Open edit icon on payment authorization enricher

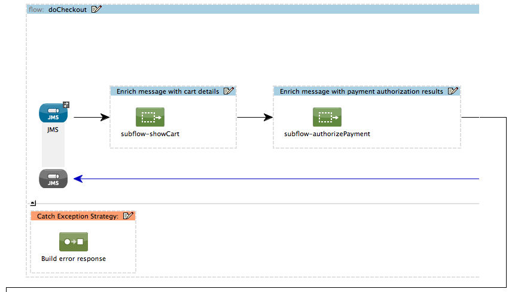tap(453, 91)
